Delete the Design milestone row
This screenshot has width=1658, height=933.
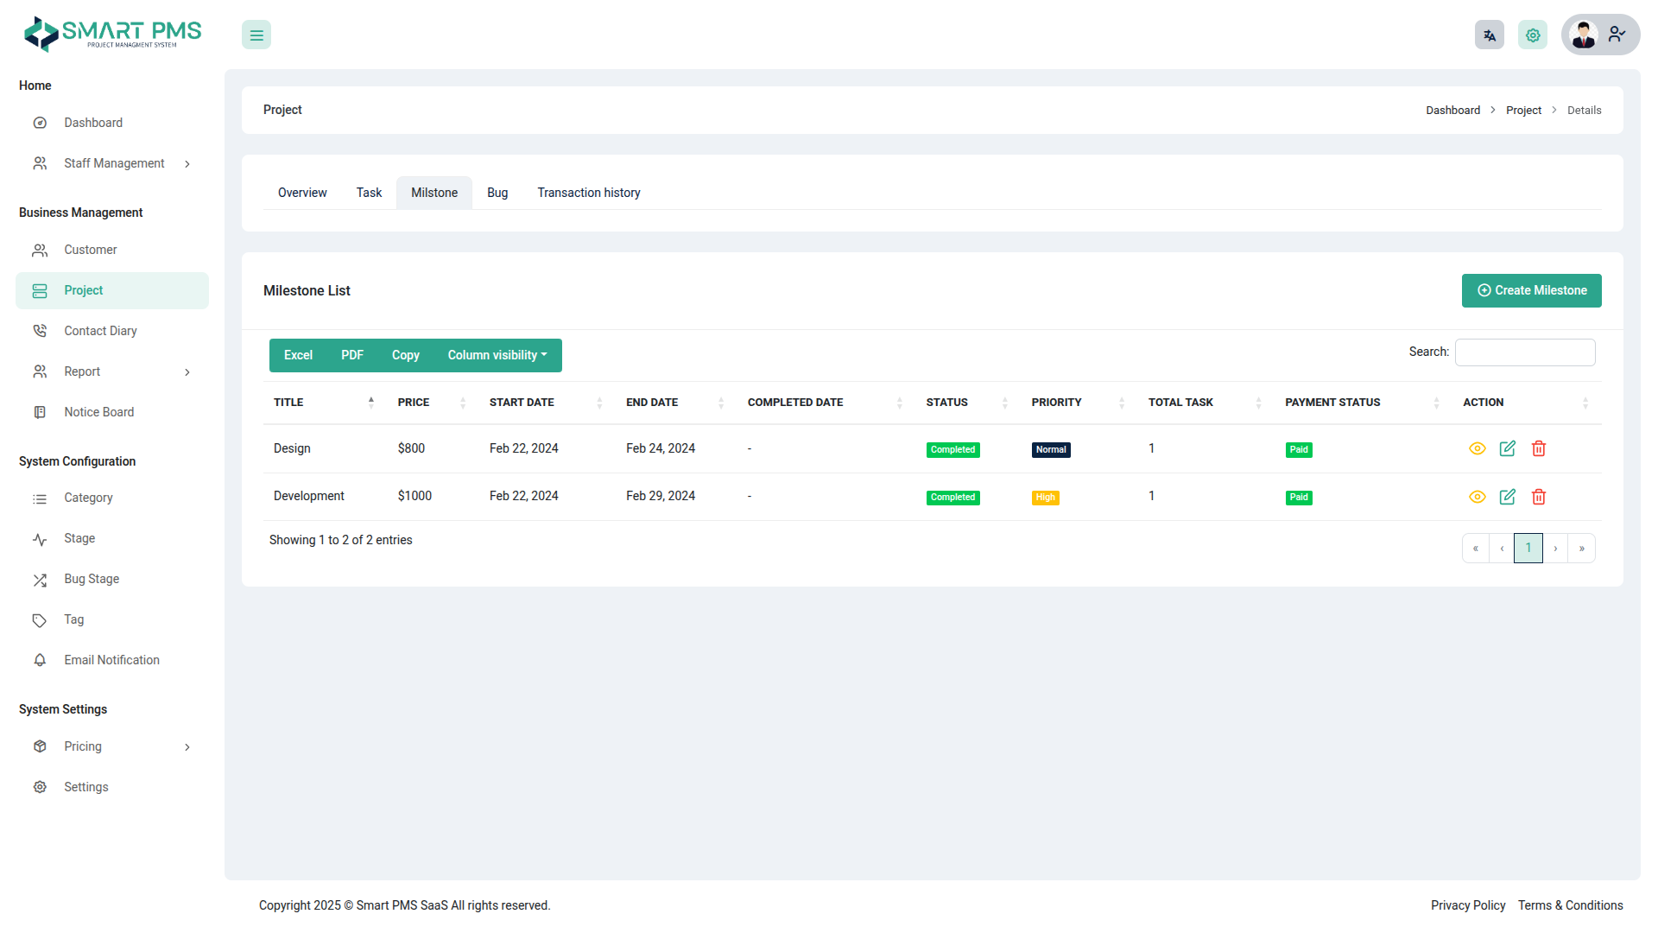(x=1539, y=448)
